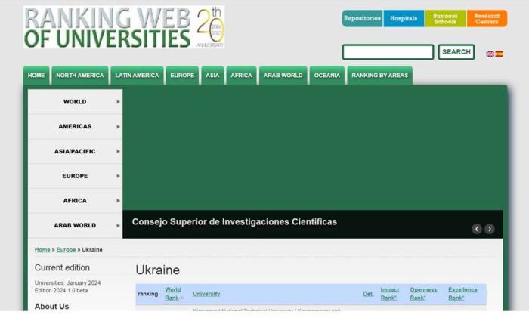Open the HOME tab
The height and width of the screenshot is (321, 529).
(36, 76)
